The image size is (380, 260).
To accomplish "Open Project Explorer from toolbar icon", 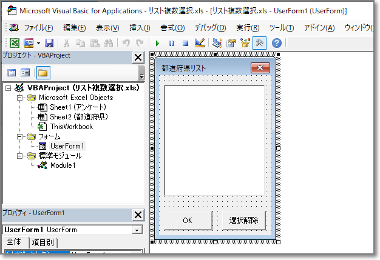I will coord(217,43).
